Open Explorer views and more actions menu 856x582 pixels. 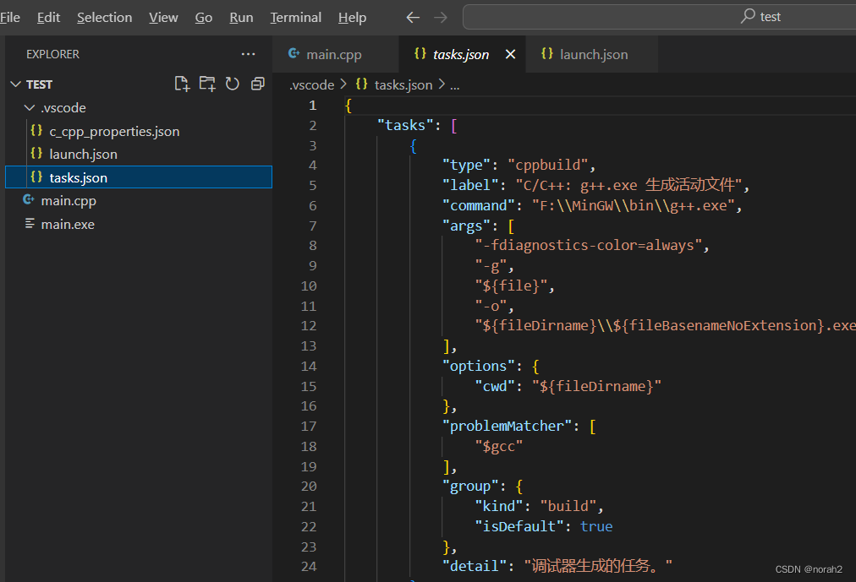(248, 54)
